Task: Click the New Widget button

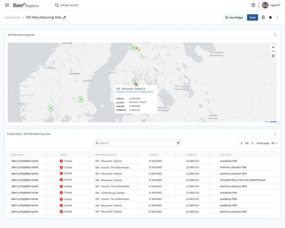Action: pyautogui.click(x=234, y=18)
